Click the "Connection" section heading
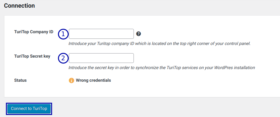Image resolution: width=280 pixels, height=117 pixels. pos(19,6)
